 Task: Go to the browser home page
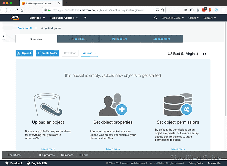tap(22, 10)
